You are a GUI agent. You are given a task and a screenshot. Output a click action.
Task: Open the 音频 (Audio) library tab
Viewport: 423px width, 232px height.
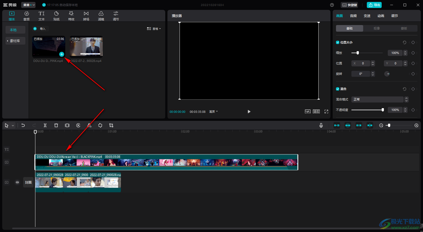click(26, 16)
